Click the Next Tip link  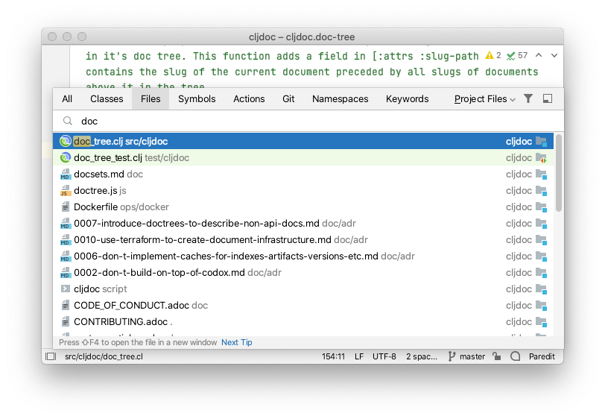[x=236, y=342]
